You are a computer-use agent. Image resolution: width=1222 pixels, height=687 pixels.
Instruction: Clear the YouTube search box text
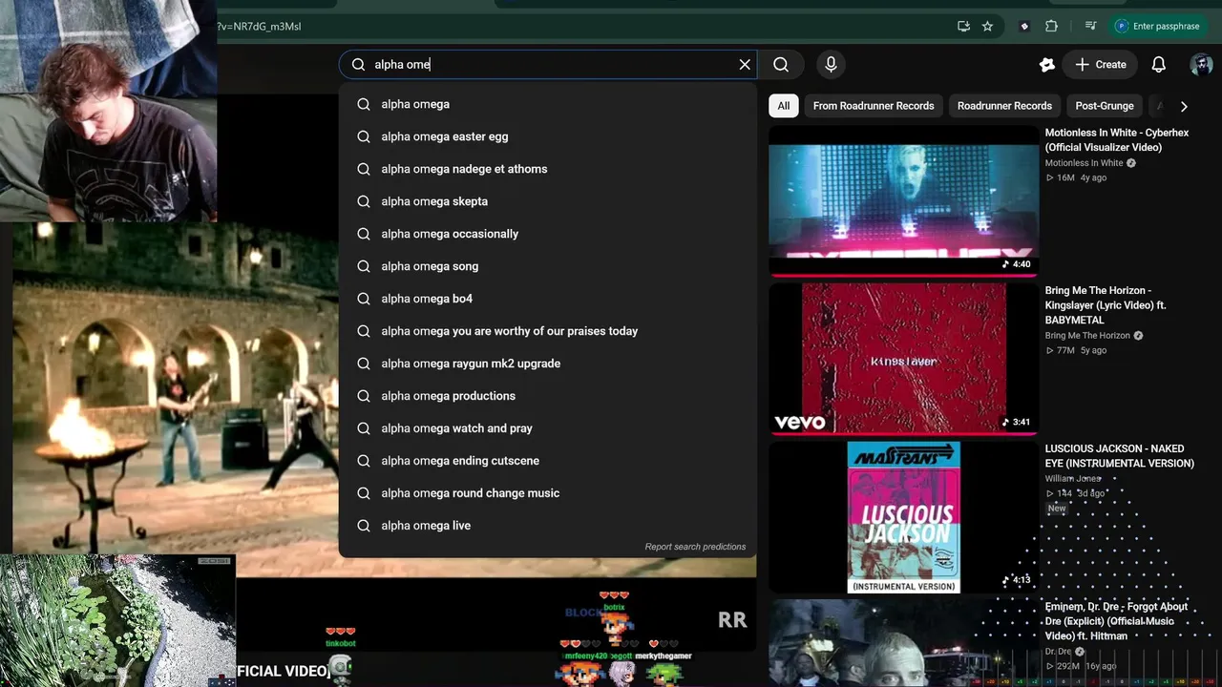pyautogui.click(x=745, y=65)
